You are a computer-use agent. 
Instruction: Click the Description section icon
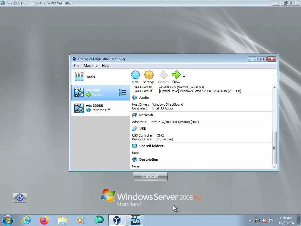click(x=135, y=159)
